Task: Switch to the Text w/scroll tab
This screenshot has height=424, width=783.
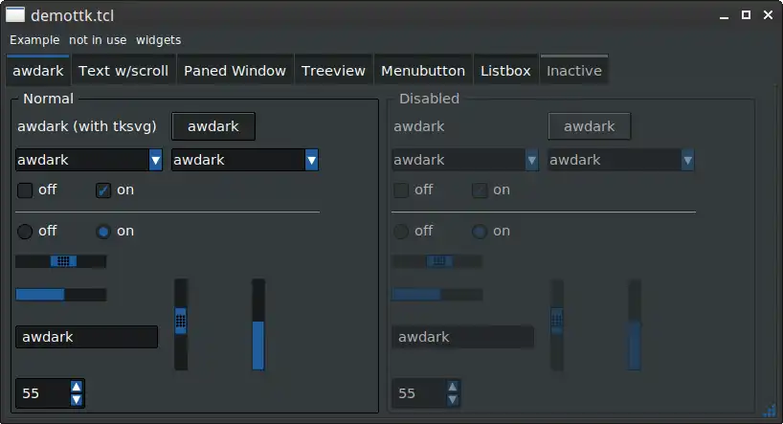Action: pos(123,71)
